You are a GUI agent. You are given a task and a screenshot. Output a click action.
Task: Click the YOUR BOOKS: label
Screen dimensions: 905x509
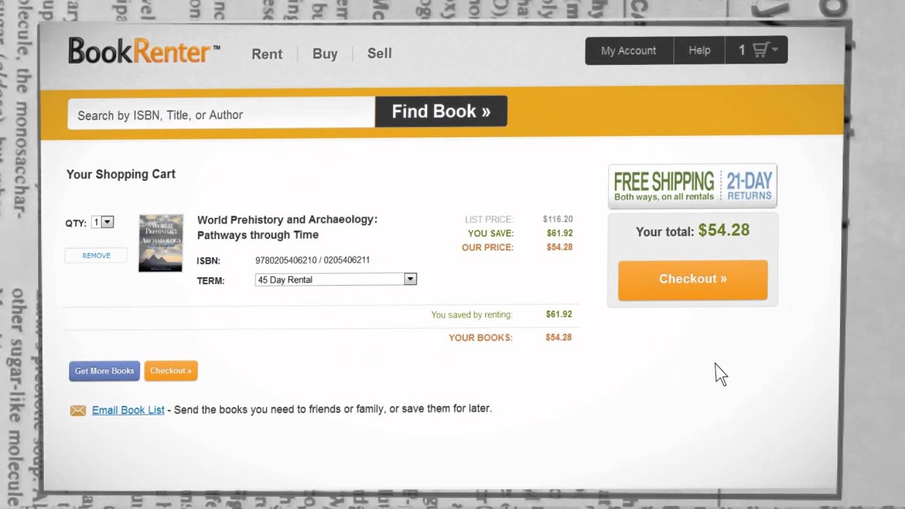tap(481, 338)
